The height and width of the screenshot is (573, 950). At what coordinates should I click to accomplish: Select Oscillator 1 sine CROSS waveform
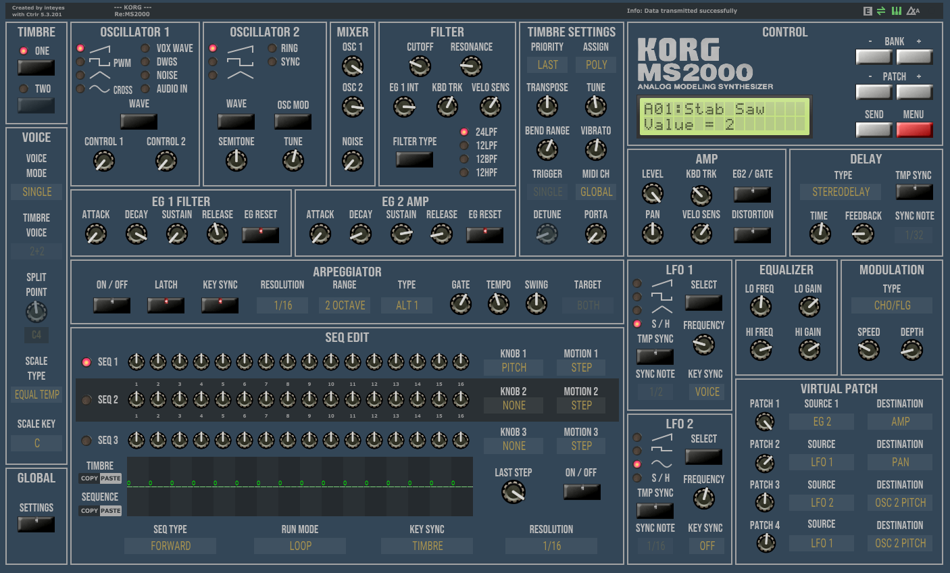(80, 89)
